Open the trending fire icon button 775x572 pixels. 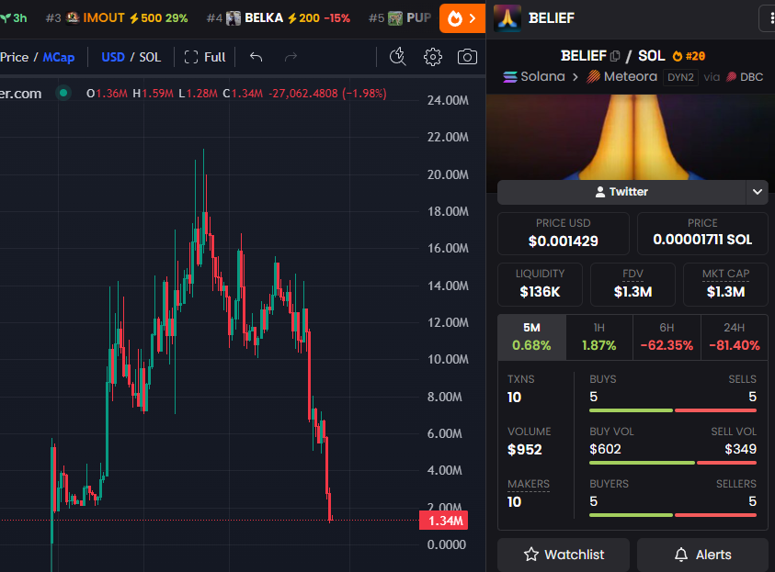click(x=462, y=18)
